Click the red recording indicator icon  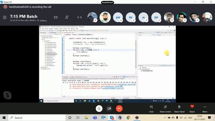click(5, 7)
